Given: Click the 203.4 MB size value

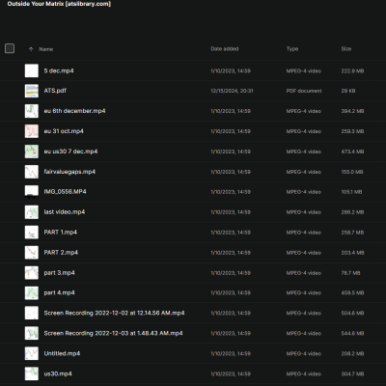Looking at the screenshot, I should pos(352,253).
